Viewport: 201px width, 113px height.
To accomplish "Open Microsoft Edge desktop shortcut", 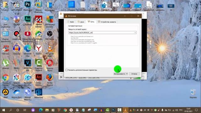I will 28,50.
